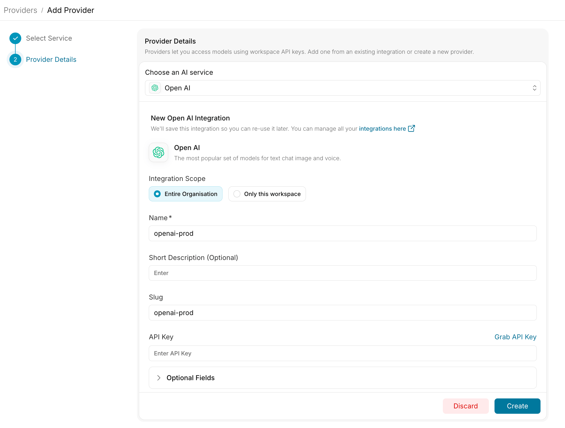Open the Select Service step

tap(49, 38)
